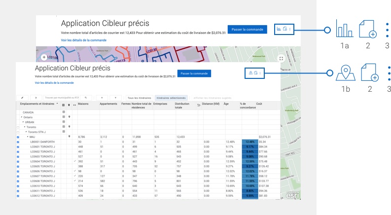This screenshot has width=391, height=215.
Task: Click blue 8.80% concordance cell
Action: tap(250, 191)
